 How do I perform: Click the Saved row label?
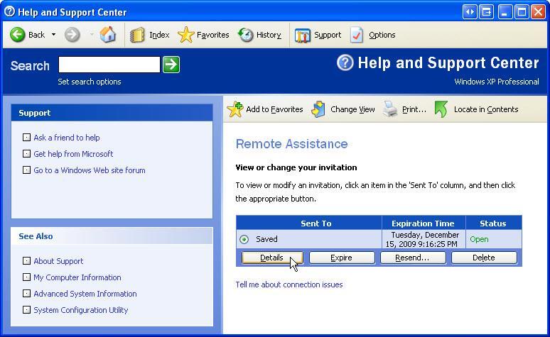click(x=266, y=239)
